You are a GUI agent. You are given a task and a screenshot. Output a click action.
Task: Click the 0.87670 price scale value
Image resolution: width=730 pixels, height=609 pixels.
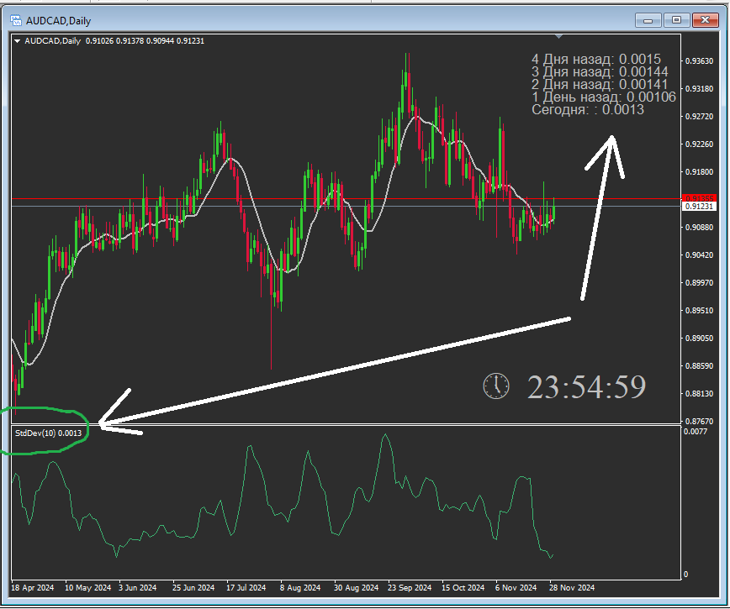point(699,422)
